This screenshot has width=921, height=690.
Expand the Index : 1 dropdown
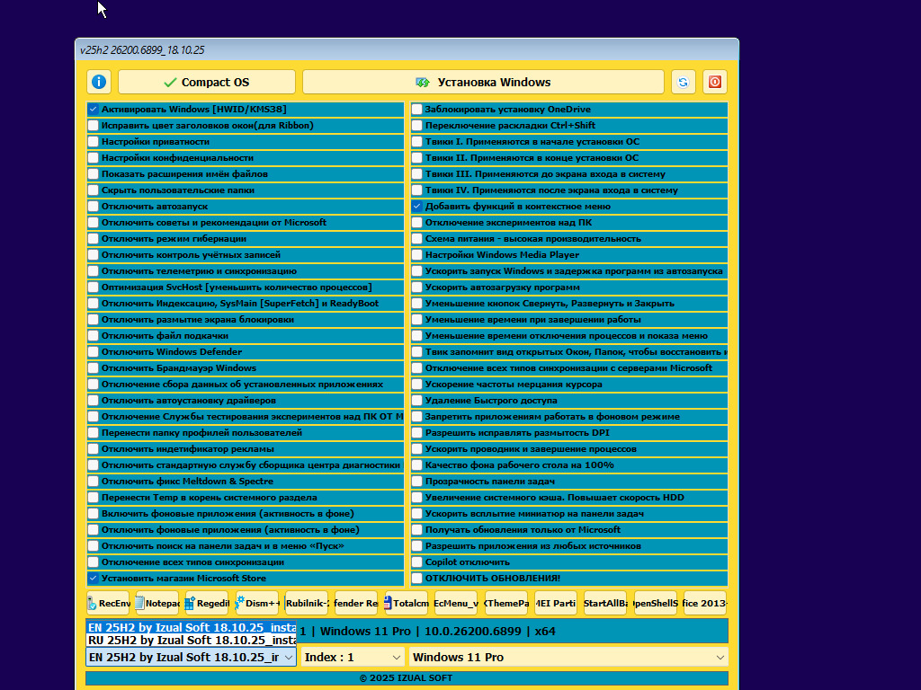[352, 658]
